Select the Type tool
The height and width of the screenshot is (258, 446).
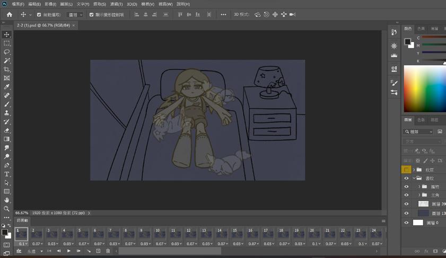click(x=7, y=174)
